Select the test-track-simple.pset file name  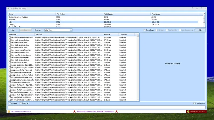click(x=19, y=43)
